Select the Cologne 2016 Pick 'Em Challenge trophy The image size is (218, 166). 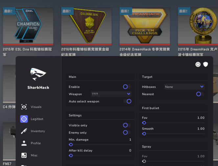(86, 26)
